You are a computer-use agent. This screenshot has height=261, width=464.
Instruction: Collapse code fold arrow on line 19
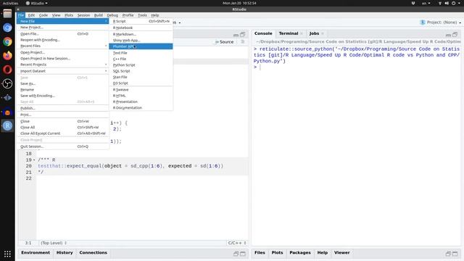(x=34, y=159)
